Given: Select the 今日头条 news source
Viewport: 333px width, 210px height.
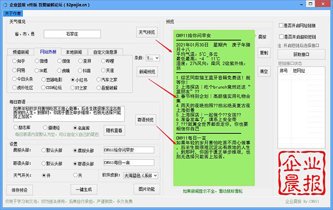Looking at the screenshot, I should [x=22, y=79].
